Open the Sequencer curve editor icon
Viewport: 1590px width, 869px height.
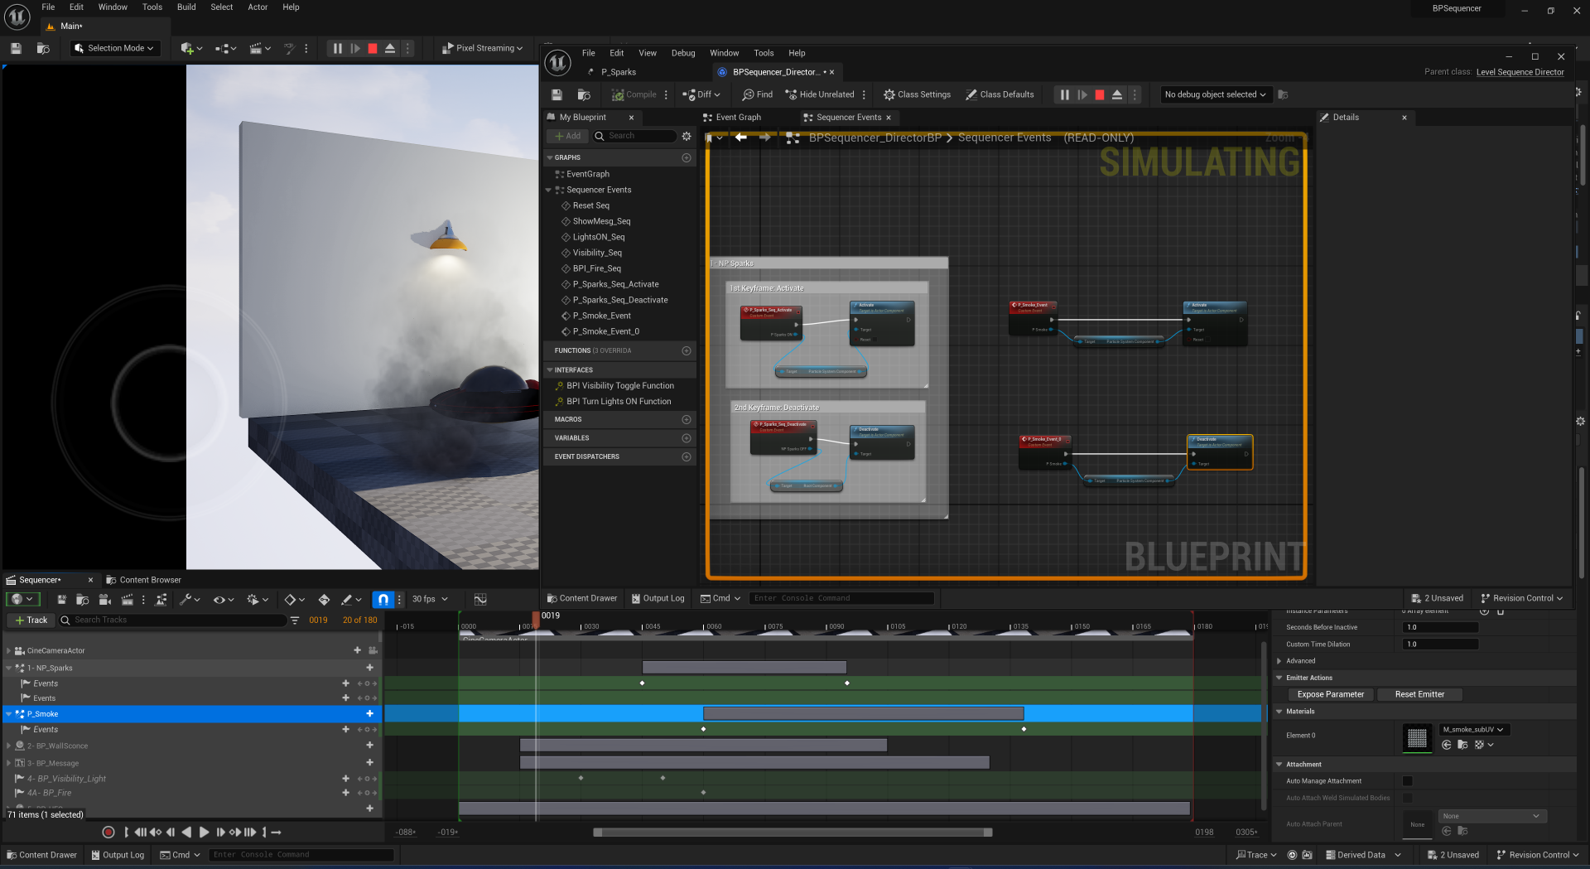480,599
